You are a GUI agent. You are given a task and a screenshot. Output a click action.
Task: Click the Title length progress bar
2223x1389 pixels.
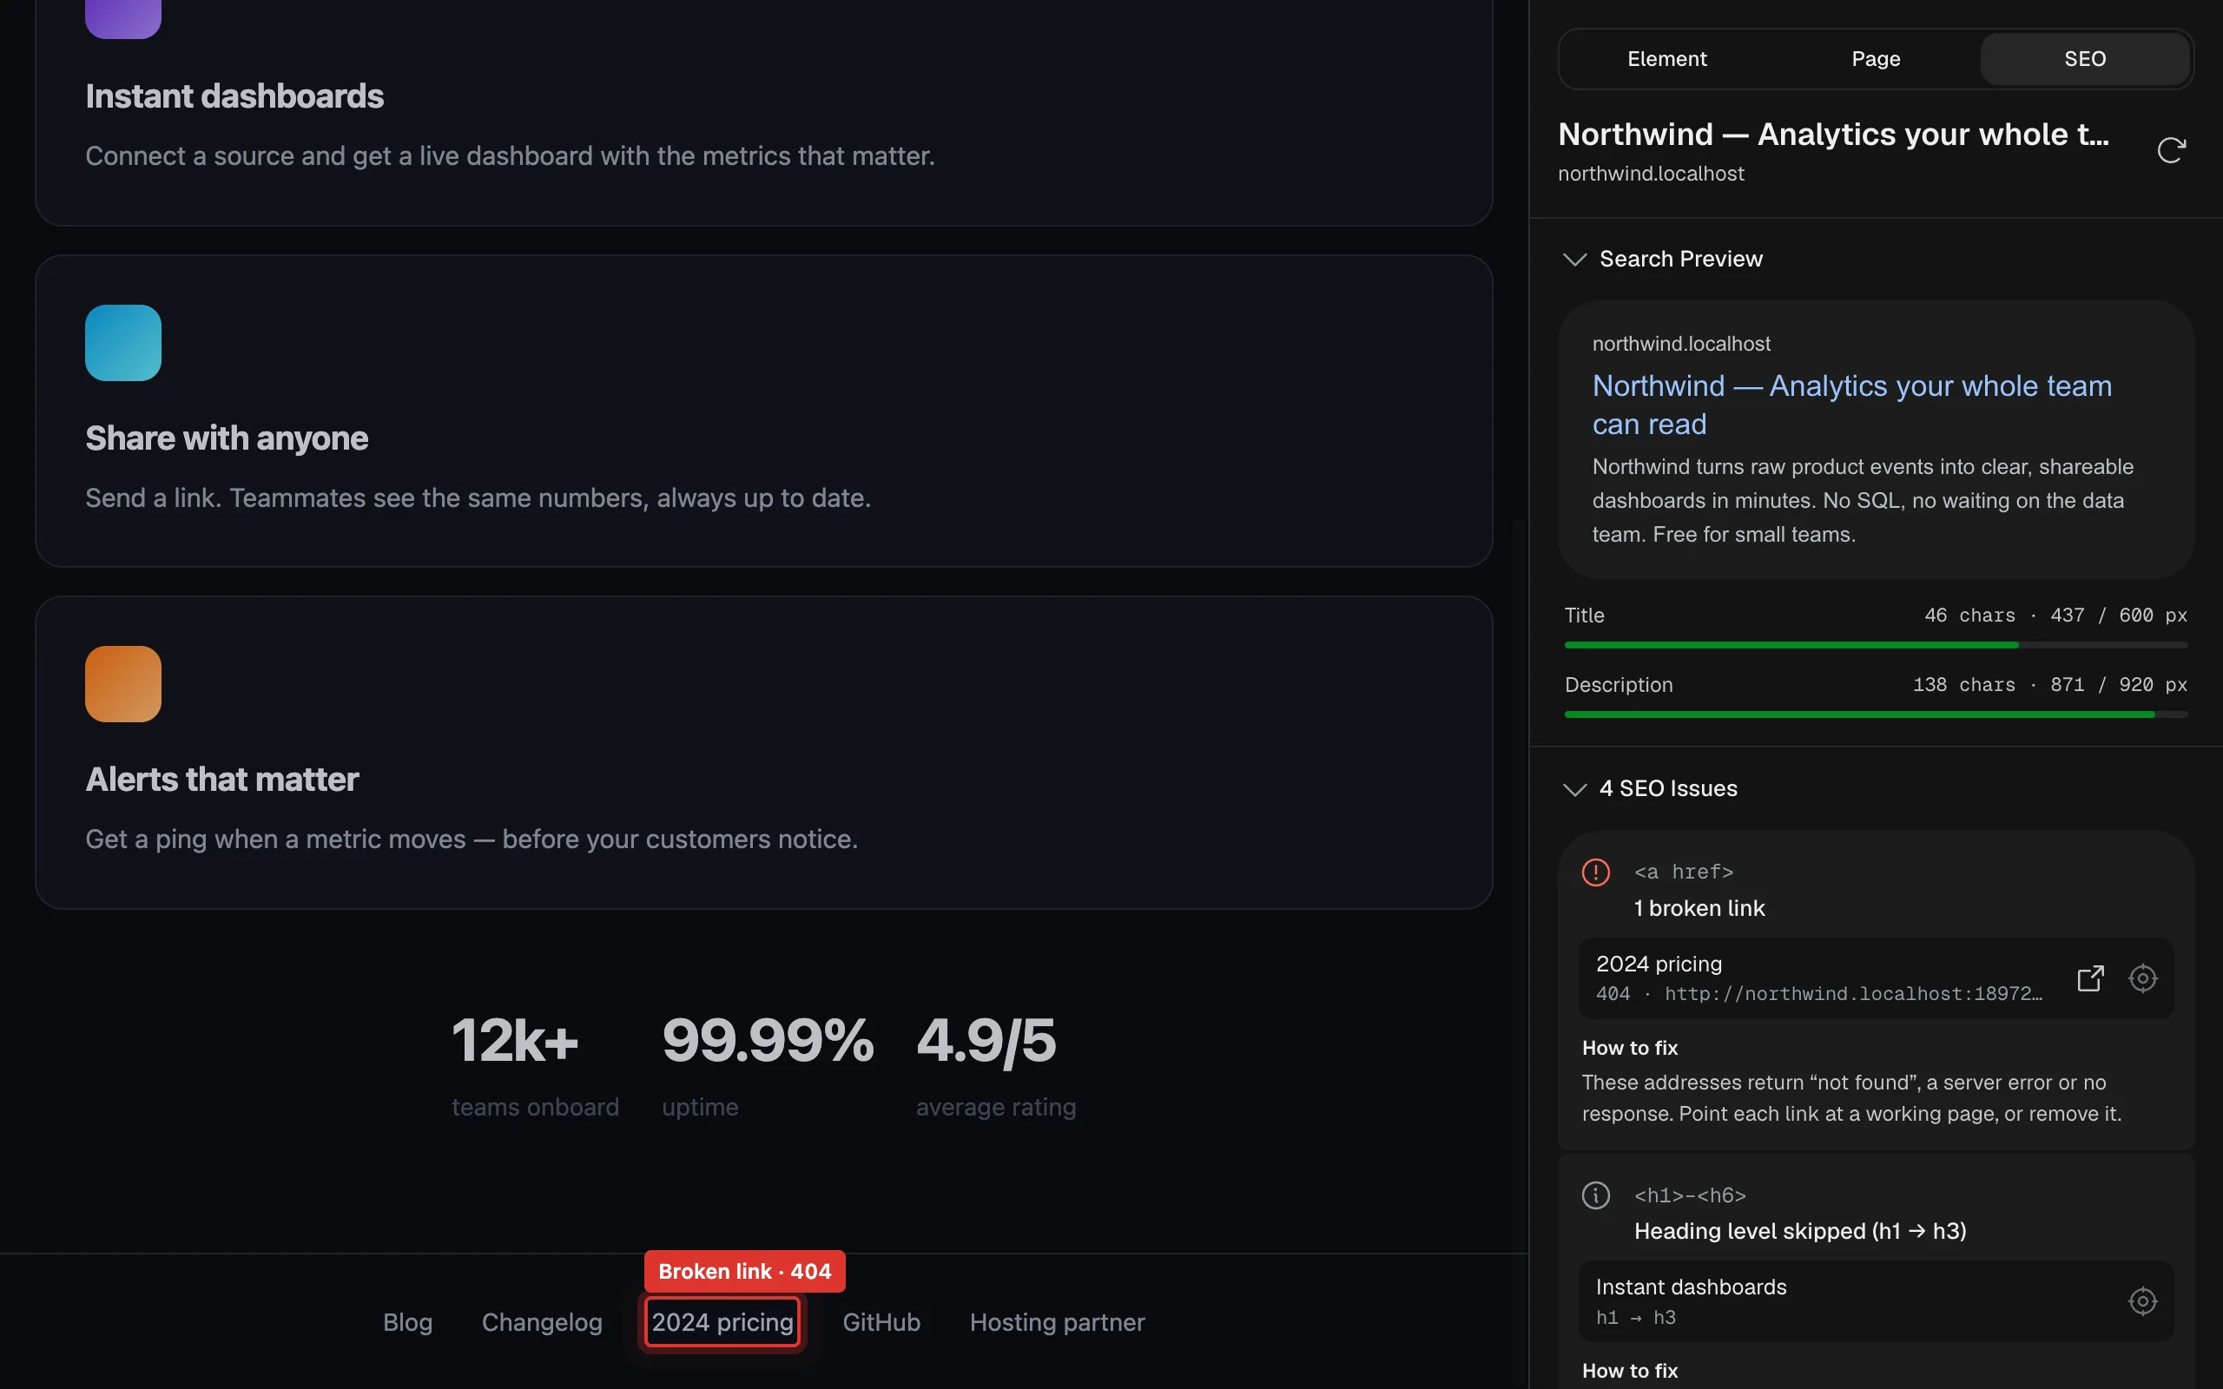coord(1876,645)
